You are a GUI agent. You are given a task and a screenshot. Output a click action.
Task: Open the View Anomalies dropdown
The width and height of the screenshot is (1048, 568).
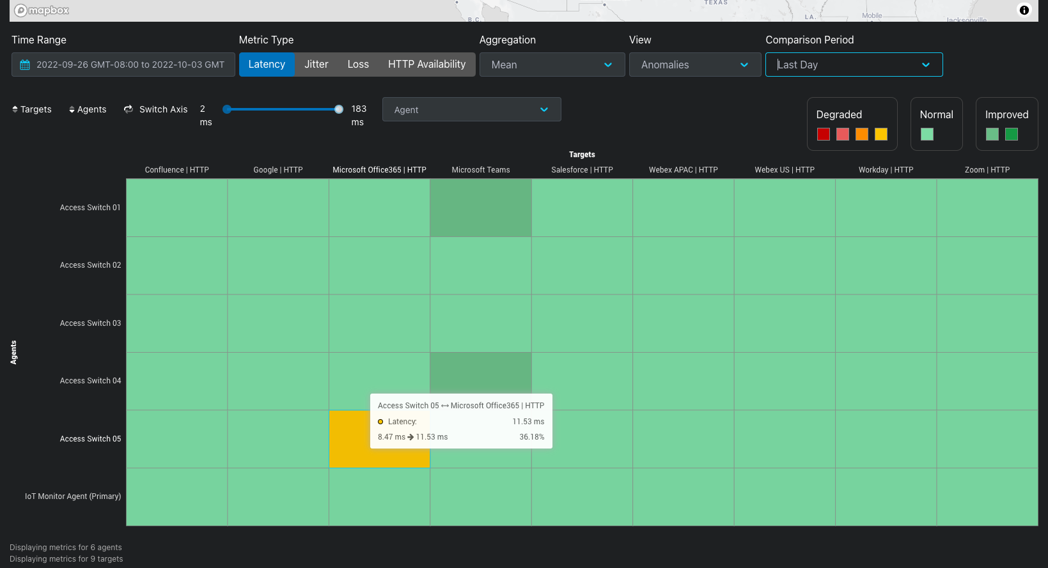[695, 65]
